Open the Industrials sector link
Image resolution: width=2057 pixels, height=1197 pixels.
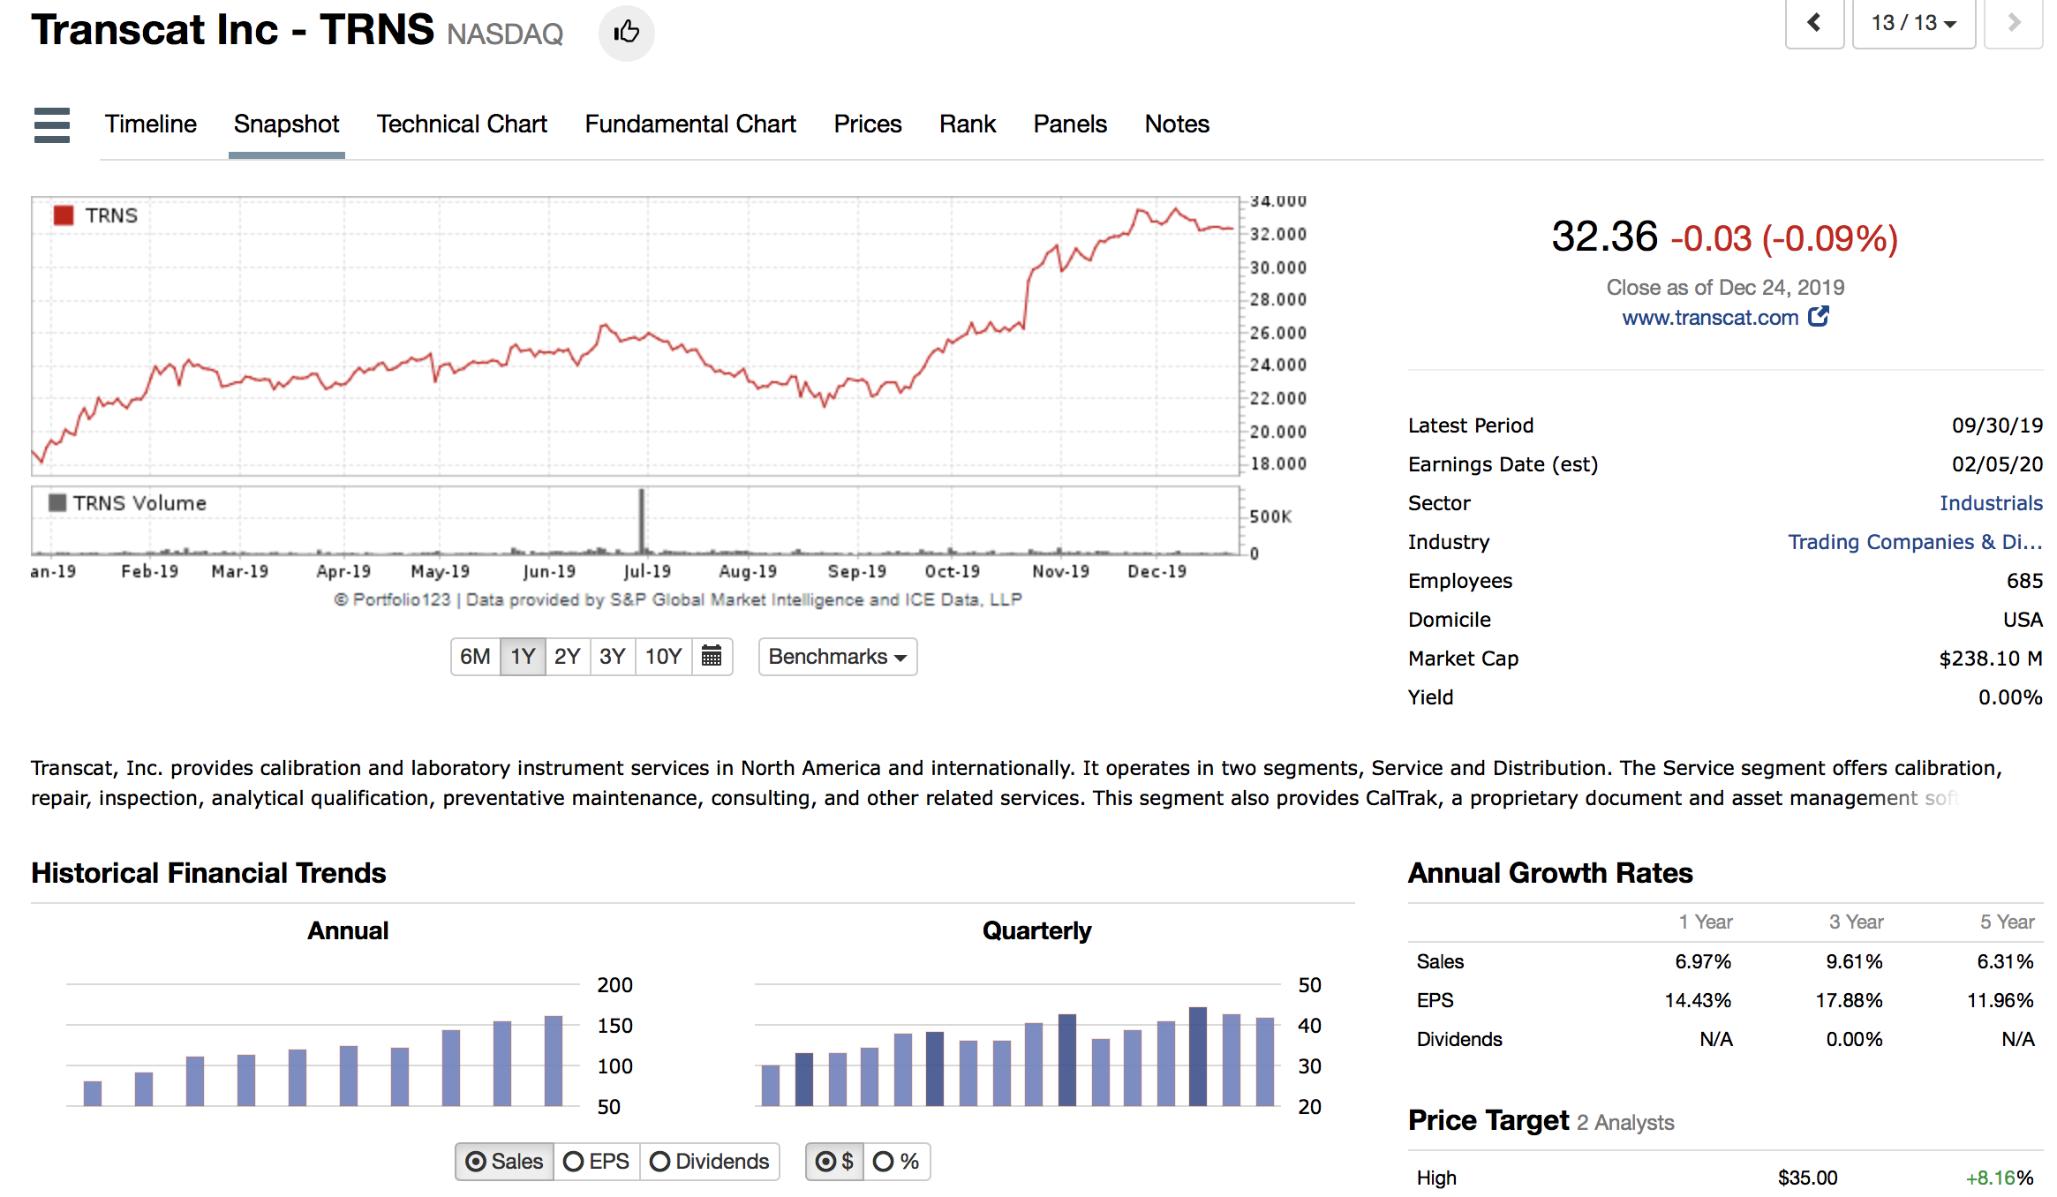(x=1990, y=503)
